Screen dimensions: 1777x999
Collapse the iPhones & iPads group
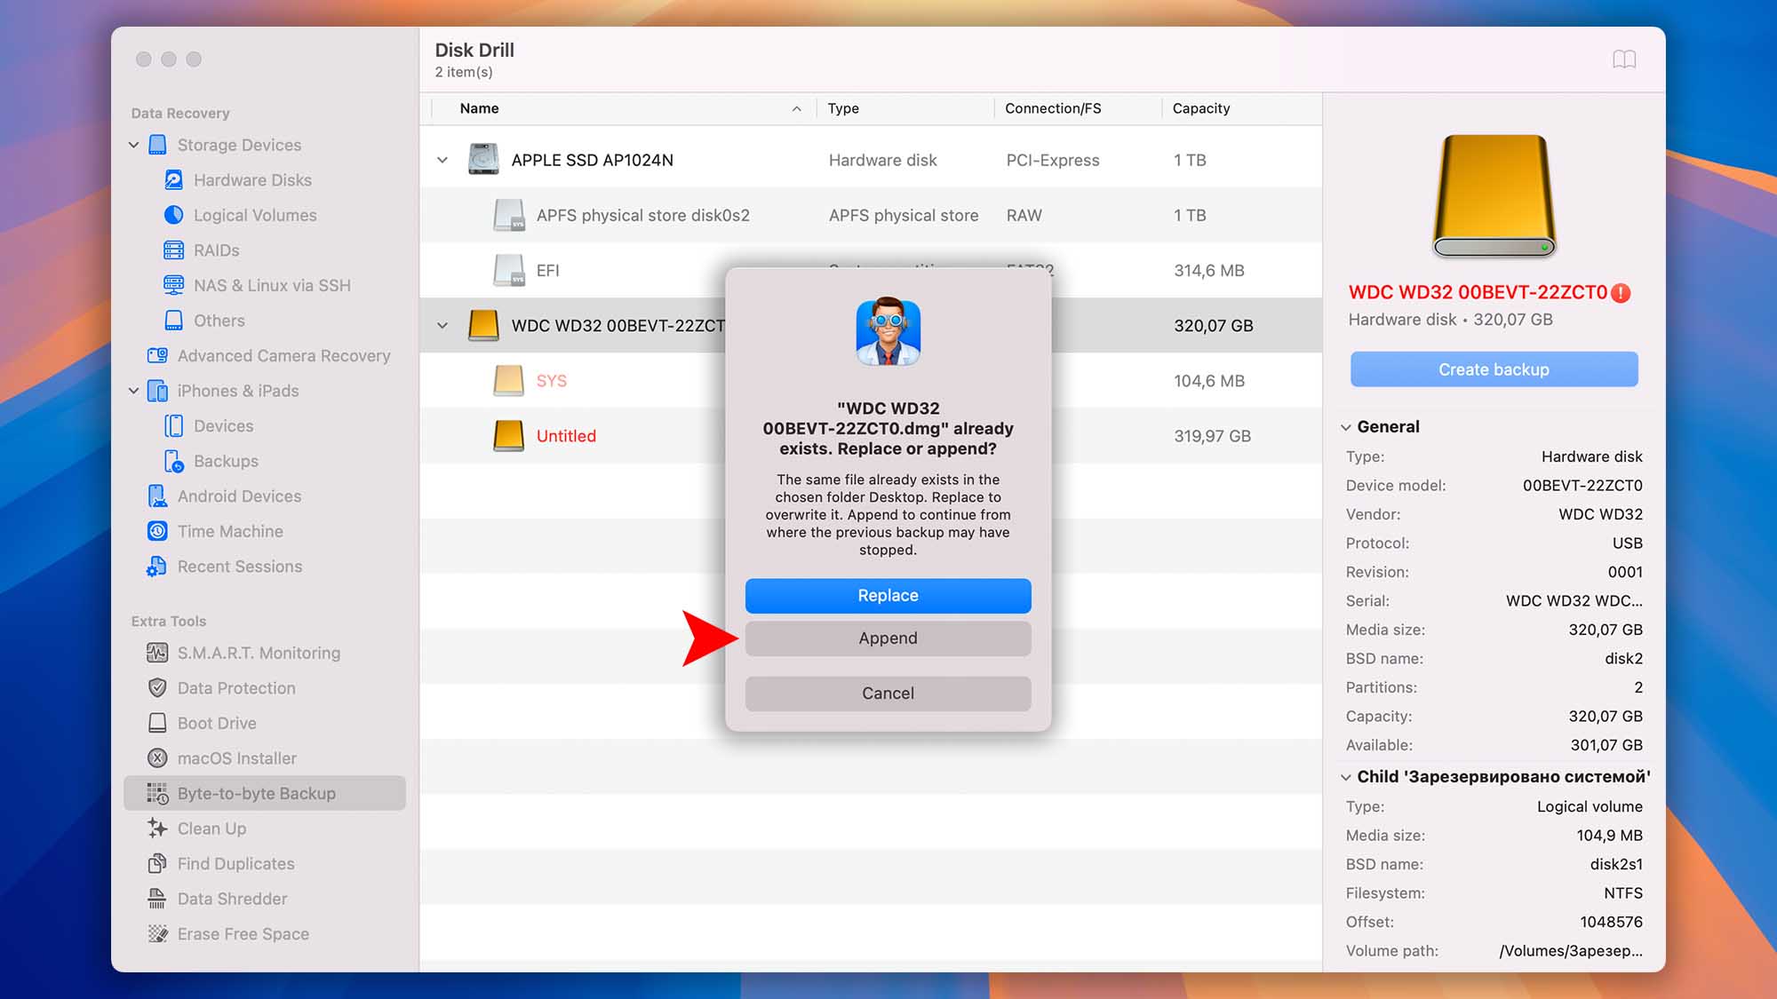(134, 391)
